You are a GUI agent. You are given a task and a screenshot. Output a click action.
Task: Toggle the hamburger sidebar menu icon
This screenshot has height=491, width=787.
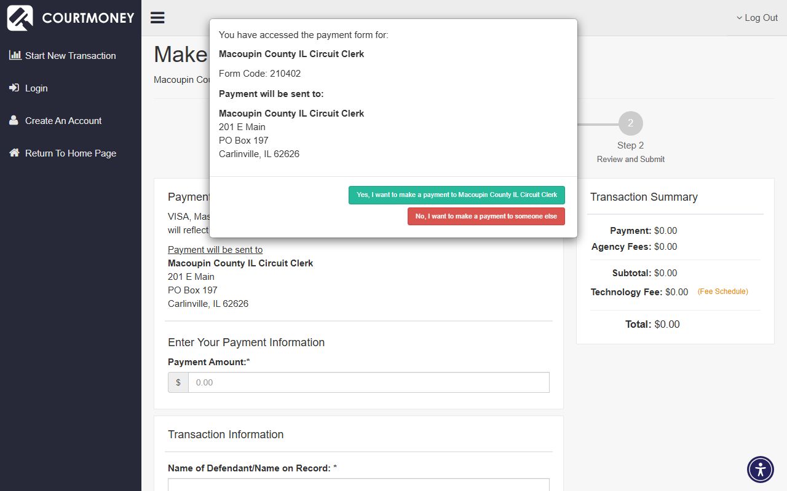[x=157, y=18]
